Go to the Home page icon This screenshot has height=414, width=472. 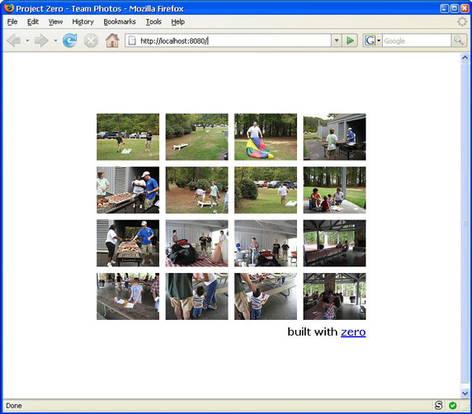click(112, 40)
